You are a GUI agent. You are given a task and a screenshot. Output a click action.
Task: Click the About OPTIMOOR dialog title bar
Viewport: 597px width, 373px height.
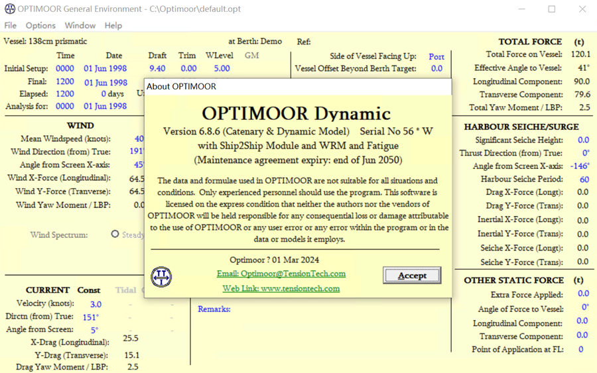(298, 86)
